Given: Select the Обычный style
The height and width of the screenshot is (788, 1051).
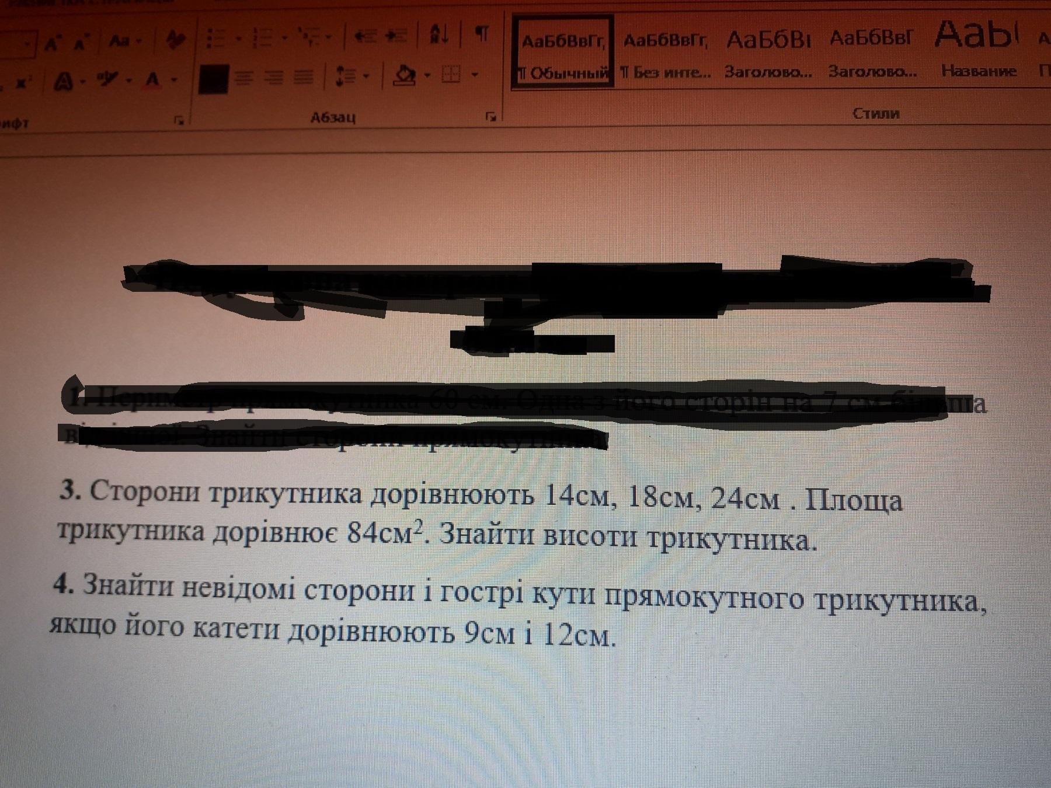Looking at the screenshot, I should pyautogui.click(x=563, y=53).
